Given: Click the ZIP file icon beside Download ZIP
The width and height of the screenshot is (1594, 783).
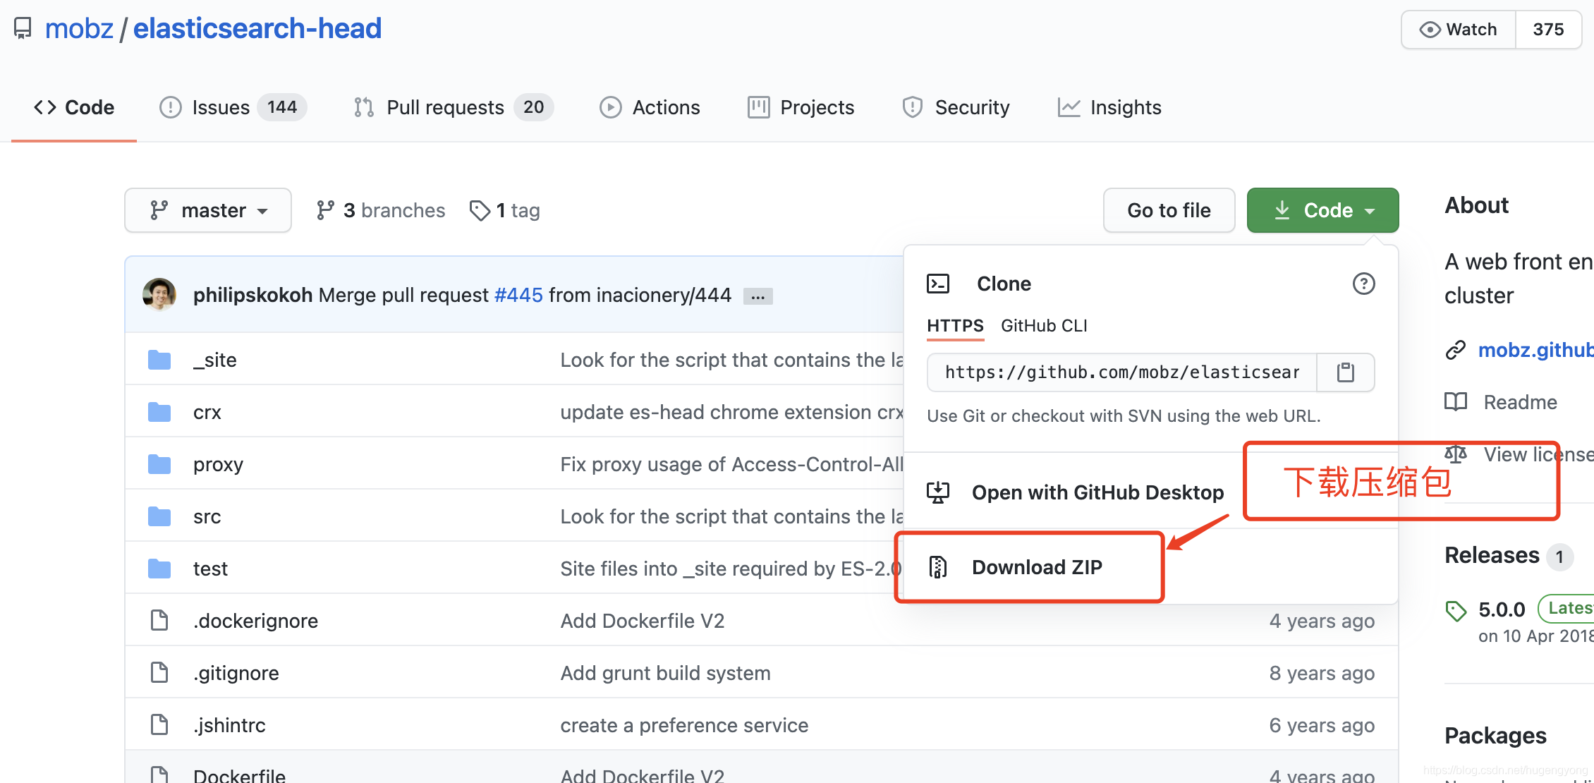Looking at the screenshot, I should [938, 566].
